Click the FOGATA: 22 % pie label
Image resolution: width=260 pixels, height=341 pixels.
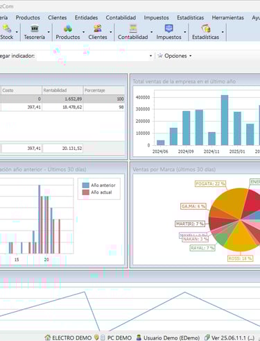click(x=210, y=184)
